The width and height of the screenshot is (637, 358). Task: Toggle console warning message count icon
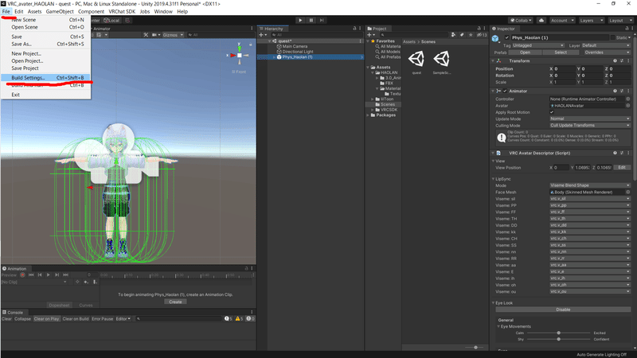(x=240, y=319)
